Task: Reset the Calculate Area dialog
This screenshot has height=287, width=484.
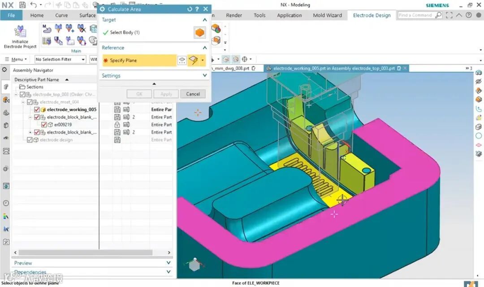Action: [190, 9]
